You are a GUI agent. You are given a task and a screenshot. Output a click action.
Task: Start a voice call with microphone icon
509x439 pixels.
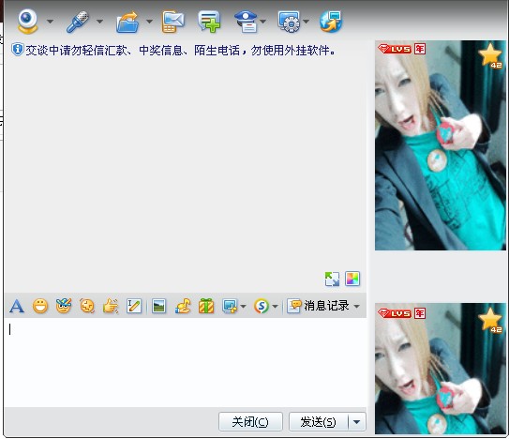coord(78,22)
